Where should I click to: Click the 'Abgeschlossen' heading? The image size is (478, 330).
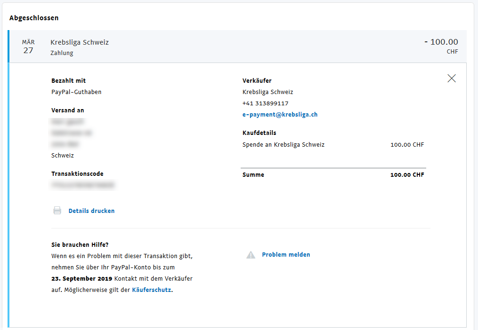[34, 18]
